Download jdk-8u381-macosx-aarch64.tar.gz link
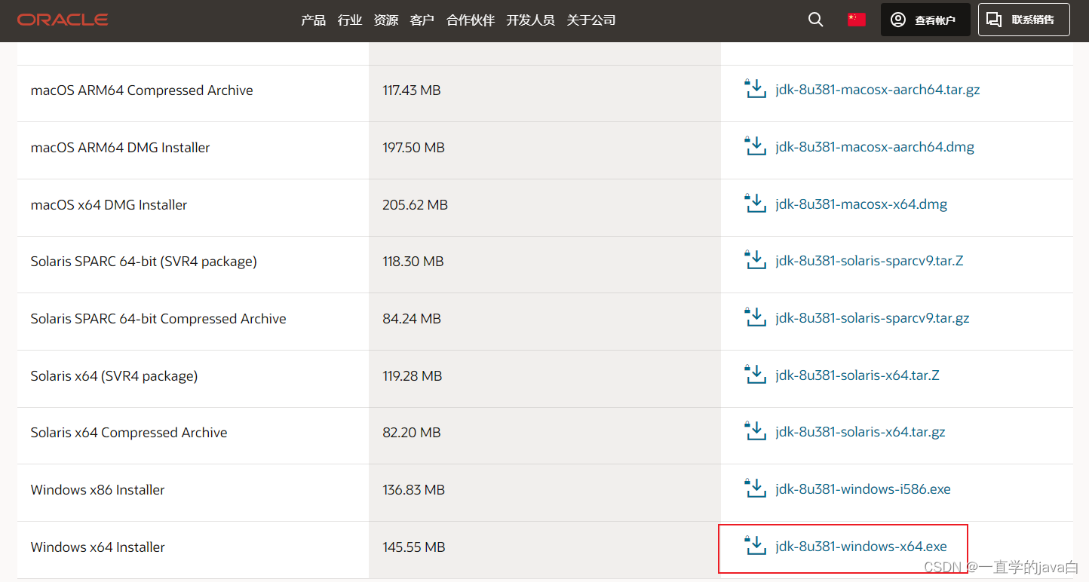 pos(878,90)
